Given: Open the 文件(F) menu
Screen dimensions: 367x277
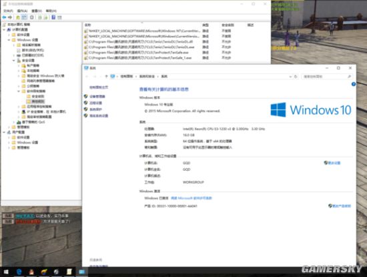Looking at the screenshot, I should pyautogui.click(x=8, y=11).
